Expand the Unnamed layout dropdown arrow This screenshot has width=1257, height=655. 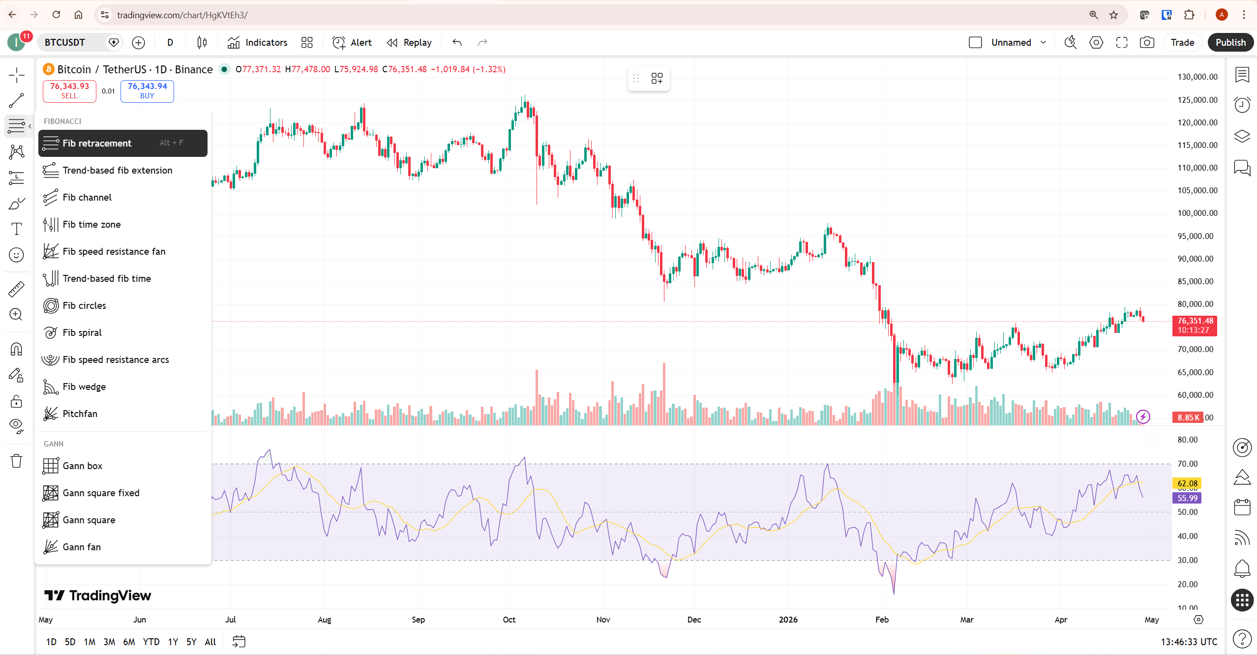(1044, 43)
